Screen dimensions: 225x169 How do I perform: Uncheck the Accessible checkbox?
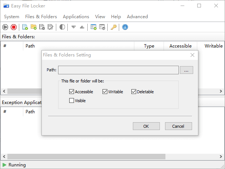click(71, 92)
